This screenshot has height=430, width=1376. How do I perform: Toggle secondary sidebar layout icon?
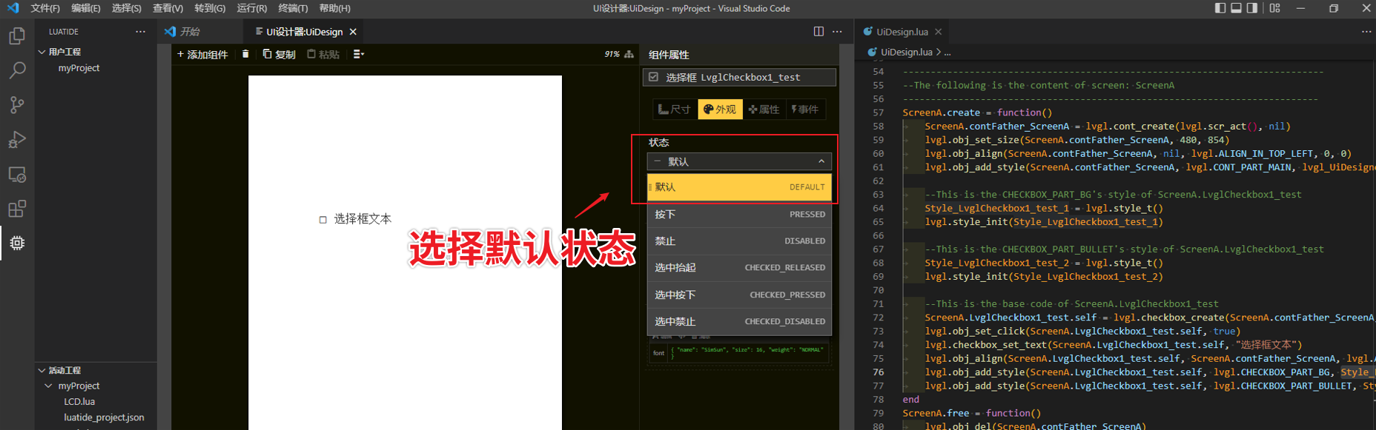(x=1252, y=8)
